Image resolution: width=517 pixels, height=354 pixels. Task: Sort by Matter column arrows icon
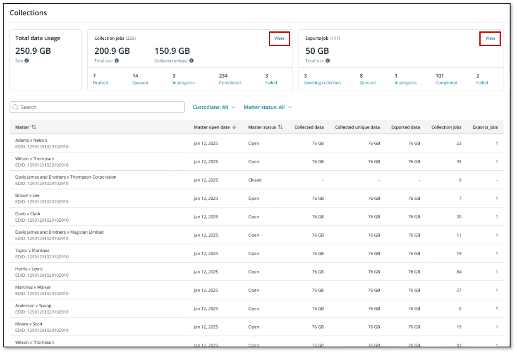pyautogui.click(x=34, y=127)
